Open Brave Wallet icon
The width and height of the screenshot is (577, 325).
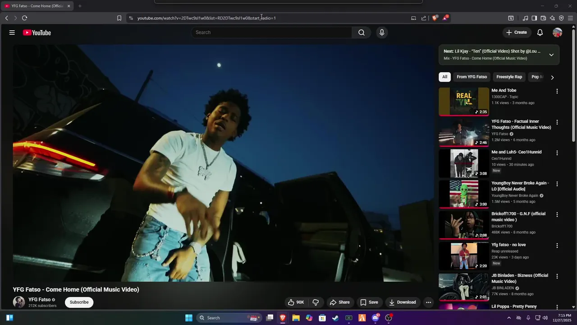tap(543, 18)
